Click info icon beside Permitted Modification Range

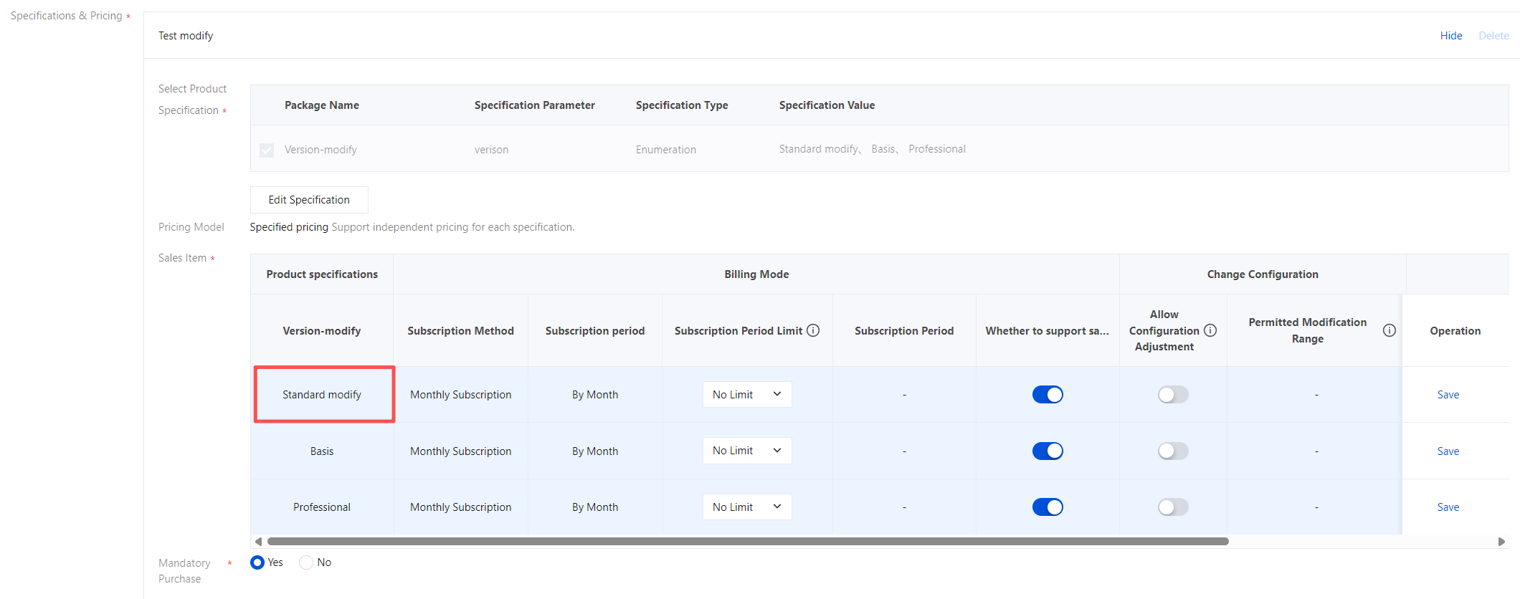coord(1389,330)
